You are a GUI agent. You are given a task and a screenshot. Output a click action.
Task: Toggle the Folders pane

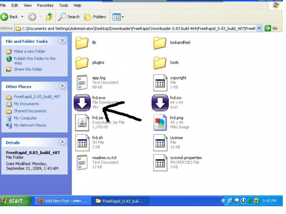point(95,17)
